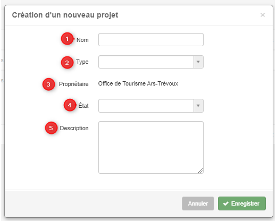277x221 pixels.
Task: Click the red numbered marker 5
Action: (51, 127)
